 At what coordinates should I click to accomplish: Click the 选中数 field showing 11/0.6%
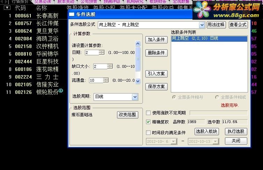(235, 122)
